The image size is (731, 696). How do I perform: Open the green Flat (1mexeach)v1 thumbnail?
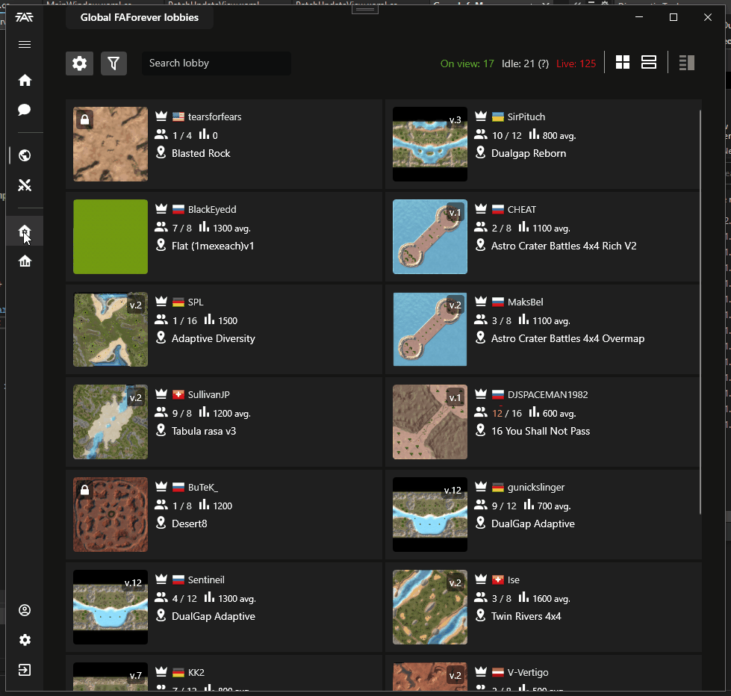(111, 237)
